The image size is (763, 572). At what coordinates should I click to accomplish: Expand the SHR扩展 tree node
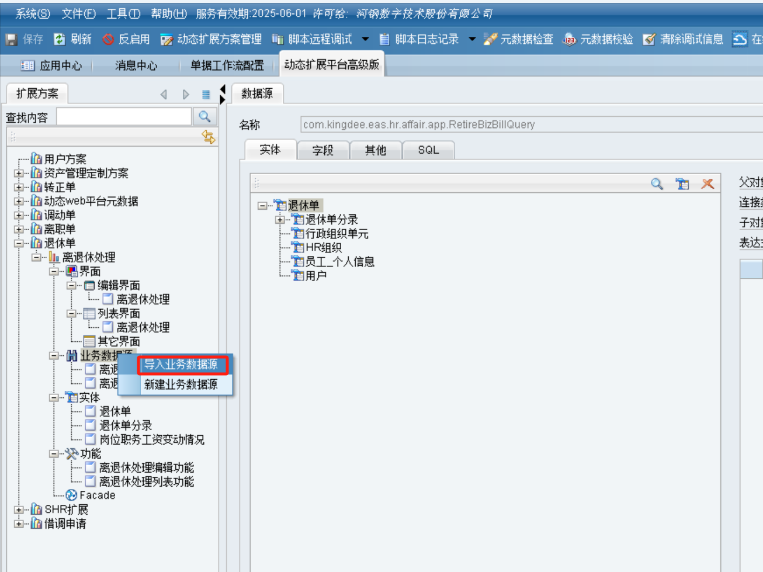[19, 510]
